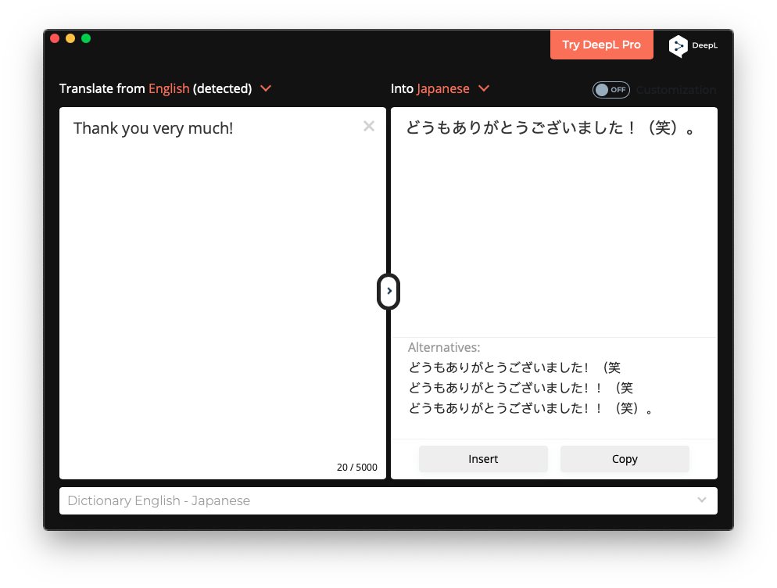Expand the Into Japanese language chevron
The height and width of the screenshot is (588, 777).
click(484, 88)
